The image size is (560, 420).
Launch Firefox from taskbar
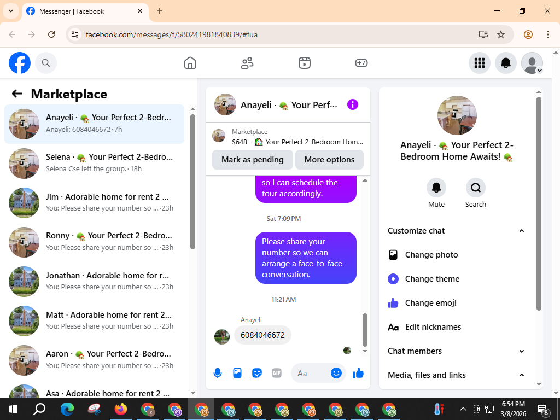(121, 409)
